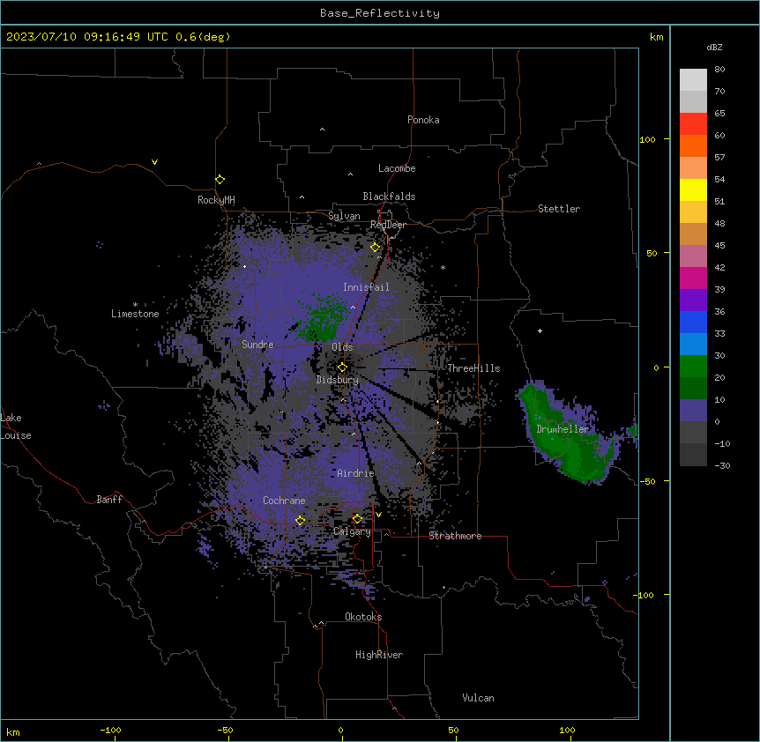Click the Base_Reflectivity title
This screenshot has width=760, height=742.
(x=380, y=13)
